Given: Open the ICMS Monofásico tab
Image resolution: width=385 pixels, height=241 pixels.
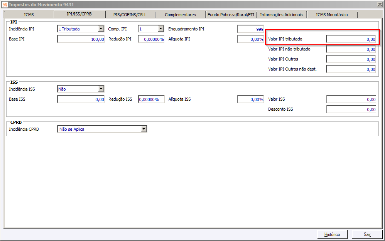Looking at the screenshot, I should point(332,15).
